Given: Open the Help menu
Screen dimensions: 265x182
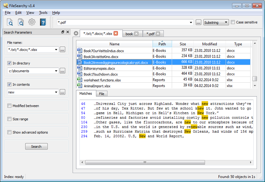Looking at the screenshot, I should (x=56, y=13).
